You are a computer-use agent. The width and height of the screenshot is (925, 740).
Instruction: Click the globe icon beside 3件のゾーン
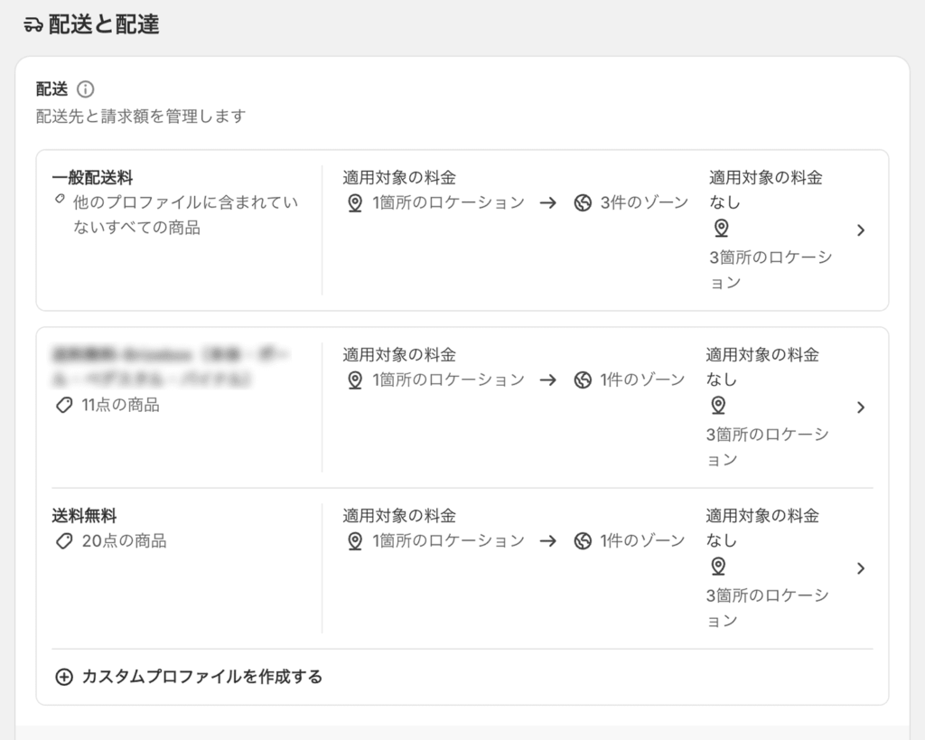pyautogui.click(x=583, y=203)
